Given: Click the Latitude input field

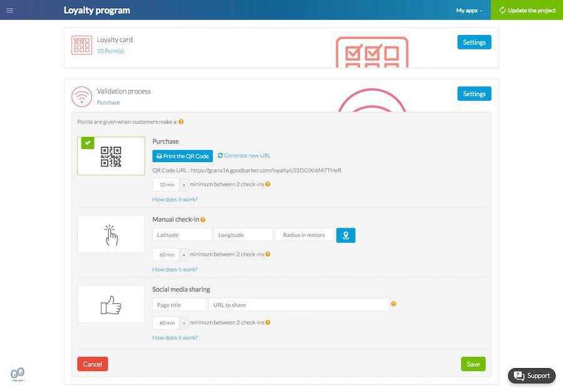Looking at the screenshot, I should pyautogui.click(x=181, y=235).
